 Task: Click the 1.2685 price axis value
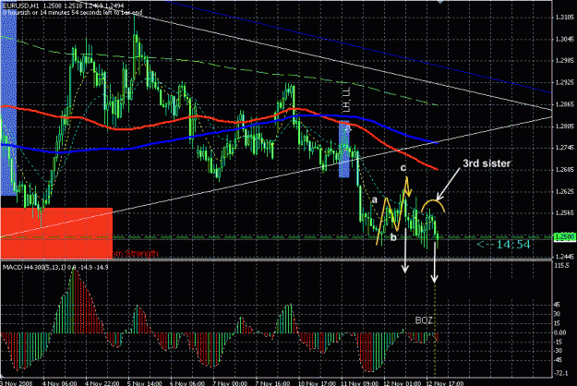click(x=564, y=170)
